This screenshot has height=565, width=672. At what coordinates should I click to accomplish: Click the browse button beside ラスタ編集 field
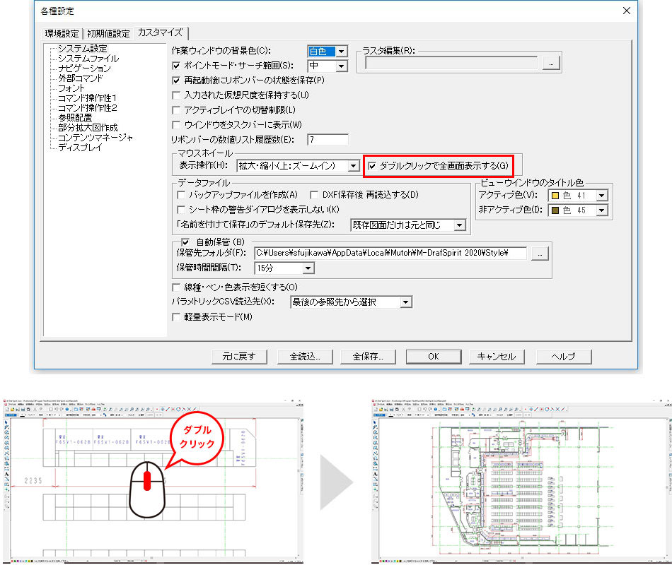(551, 64)
